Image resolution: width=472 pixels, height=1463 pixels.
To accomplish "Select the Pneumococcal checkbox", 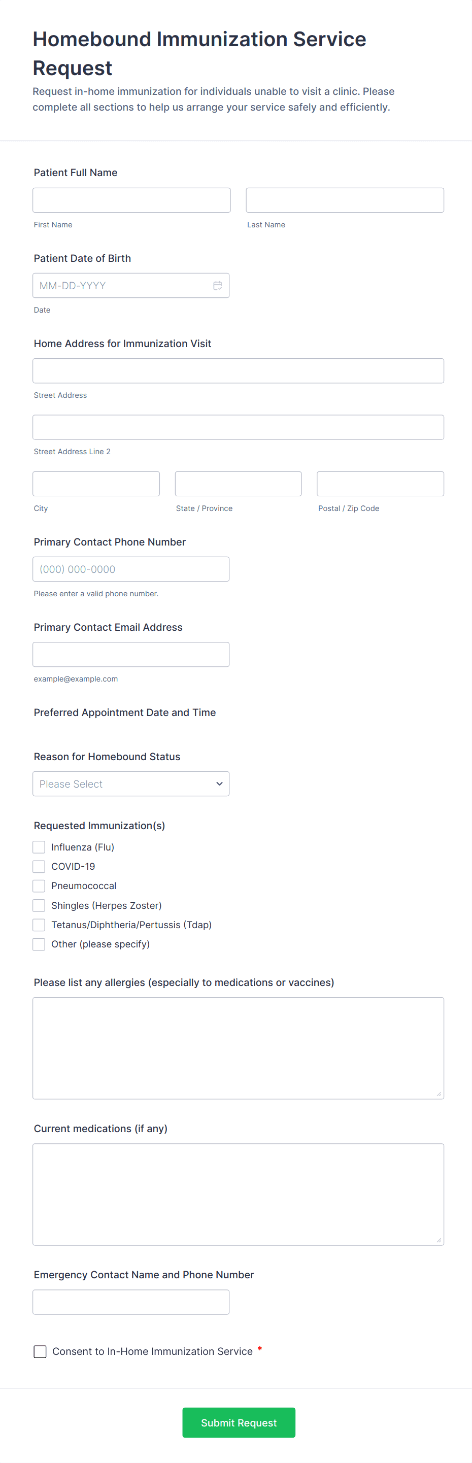I will [39, 886].
